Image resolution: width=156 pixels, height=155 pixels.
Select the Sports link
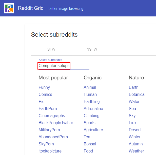90,123
